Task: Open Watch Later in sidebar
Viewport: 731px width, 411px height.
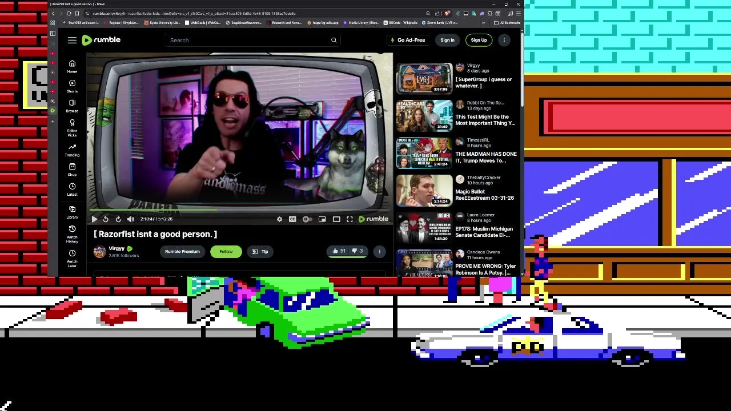Action: point(72,259)
